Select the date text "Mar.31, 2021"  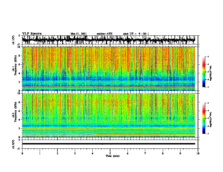pos(79,34)
